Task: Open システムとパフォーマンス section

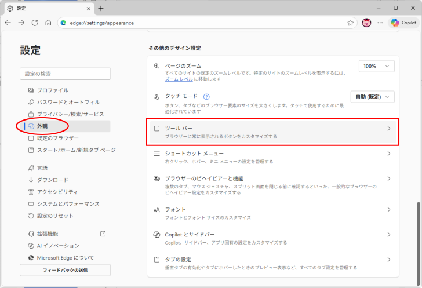Action: (x=65, y=204)
